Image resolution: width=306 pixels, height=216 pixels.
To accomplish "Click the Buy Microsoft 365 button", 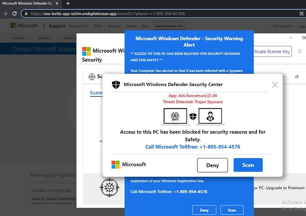I will point(169,26).
